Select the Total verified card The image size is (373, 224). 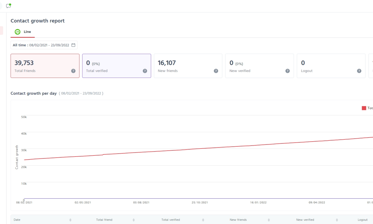[117, 66]
